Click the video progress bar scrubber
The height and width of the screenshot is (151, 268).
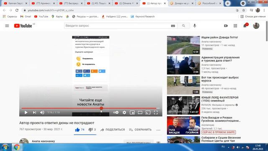coord(101,108)
